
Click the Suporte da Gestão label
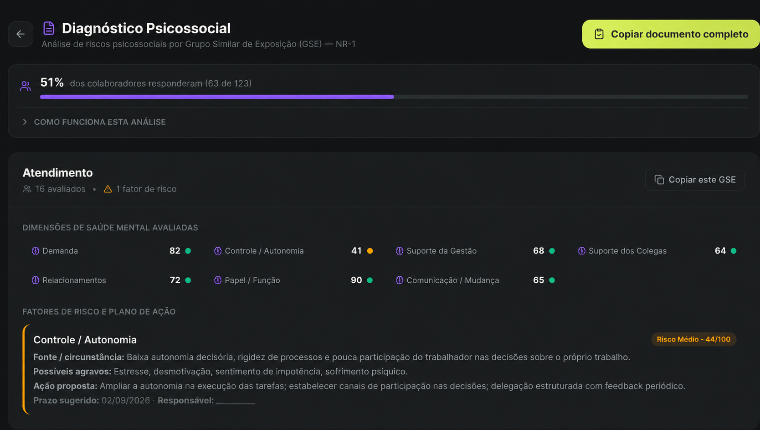442,251
